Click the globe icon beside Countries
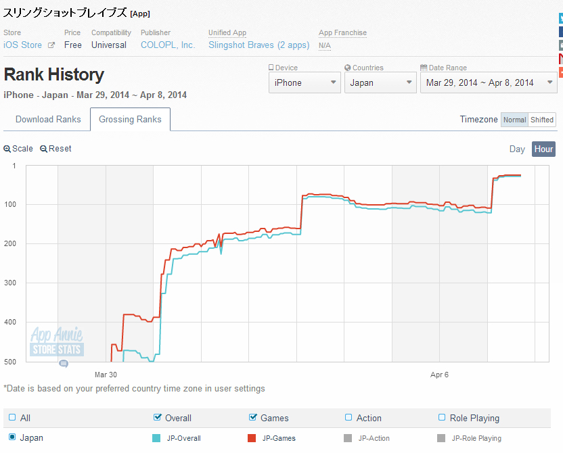Screen dimensions: 563x453 (x=348, y=68)
